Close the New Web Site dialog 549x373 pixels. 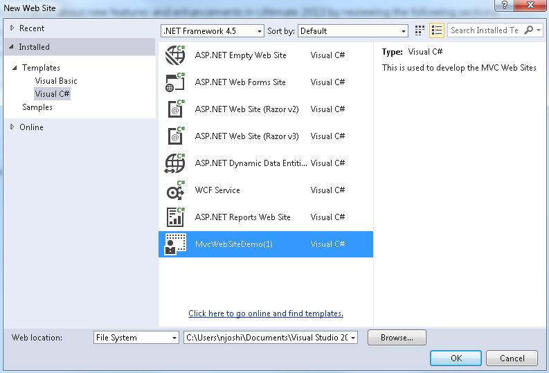(x=530, y=5)
